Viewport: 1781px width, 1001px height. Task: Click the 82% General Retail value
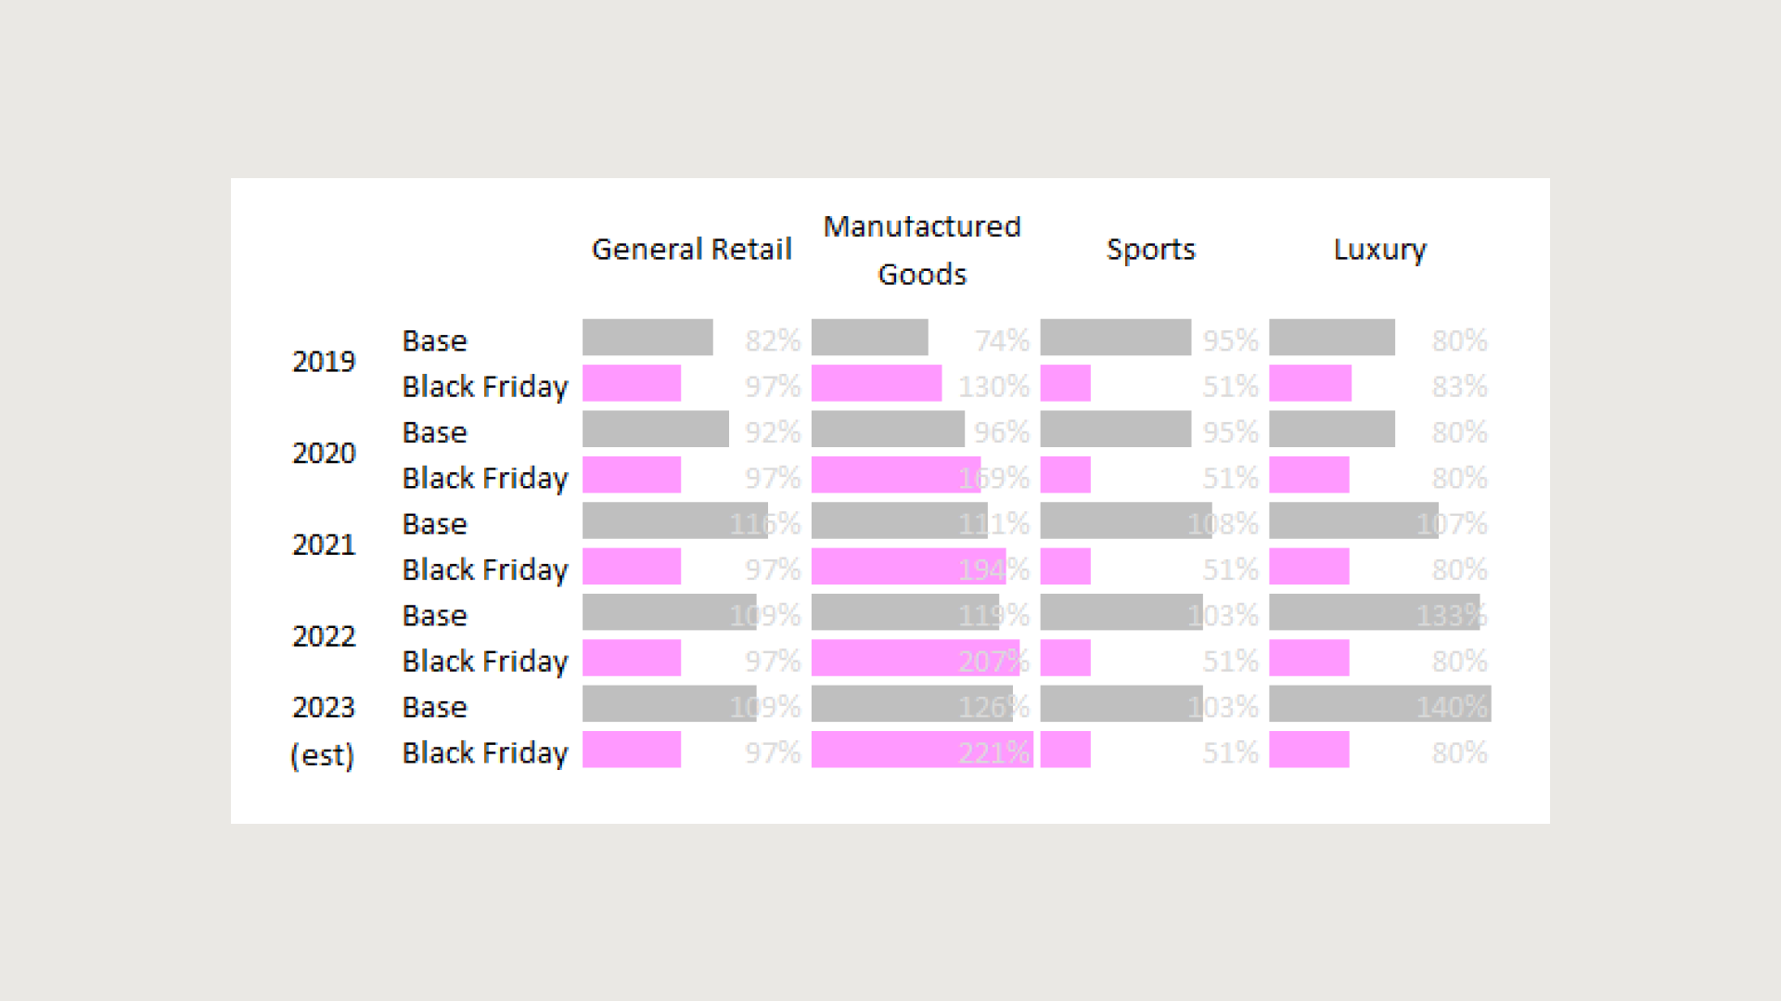pos(773,340)
